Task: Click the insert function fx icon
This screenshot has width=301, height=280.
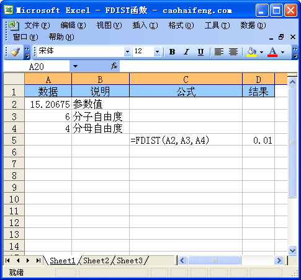Action: pos(114,66)
